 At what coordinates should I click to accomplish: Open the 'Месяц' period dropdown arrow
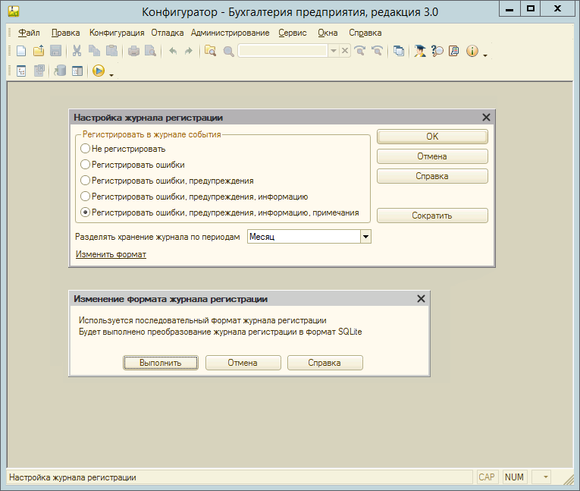(x=365, y=237)
